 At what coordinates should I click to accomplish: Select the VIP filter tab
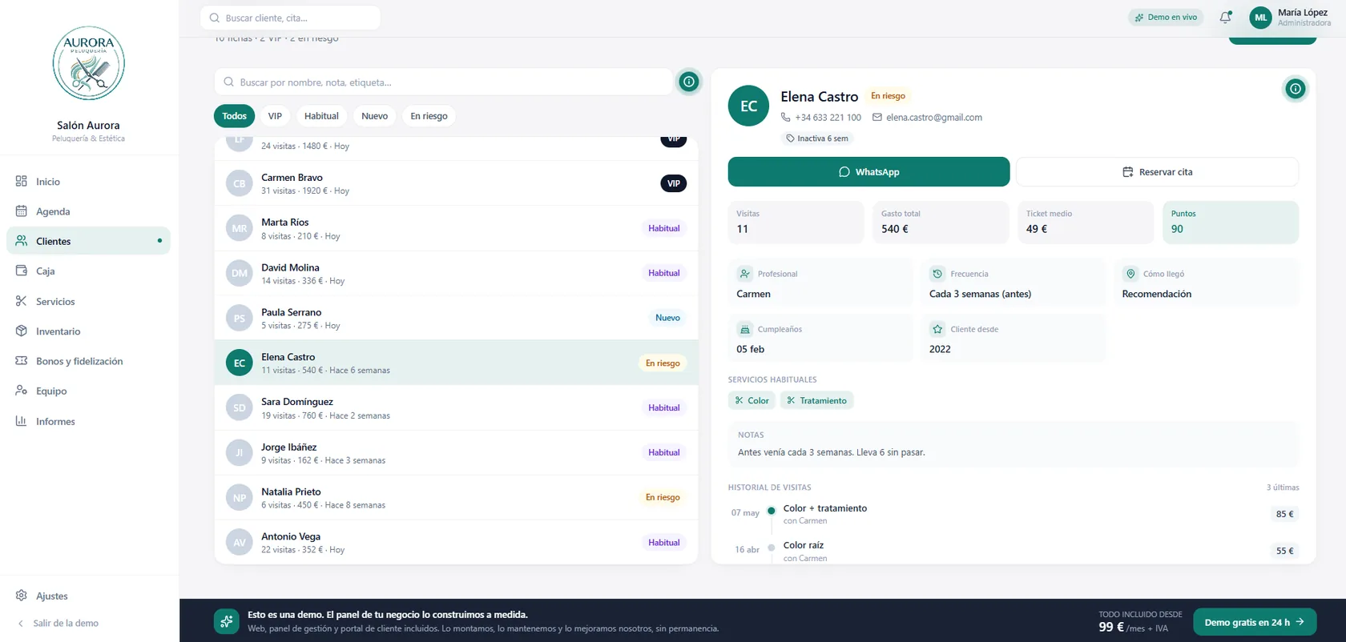[x=275, y=116]
